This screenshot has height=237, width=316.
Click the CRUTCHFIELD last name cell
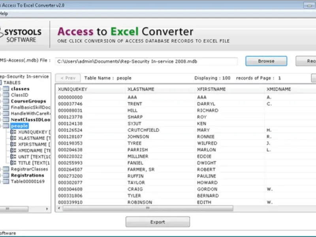(143, 130)
